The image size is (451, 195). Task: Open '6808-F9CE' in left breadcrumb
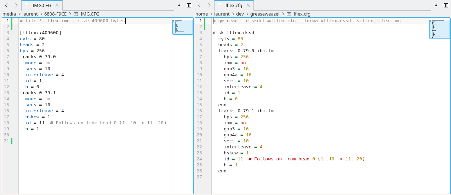(55, 14)
